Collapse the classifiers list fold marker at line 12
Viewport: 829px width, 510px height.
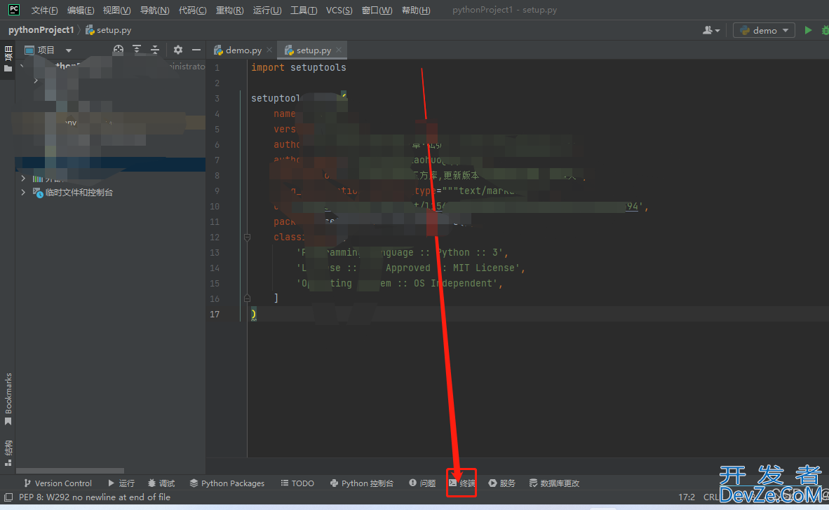click(x=247, y=237)
